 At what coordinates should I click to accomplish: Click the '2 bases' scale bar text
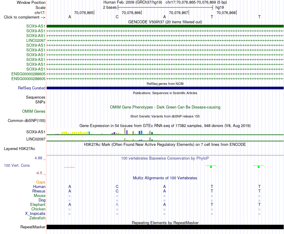point(110,7)
